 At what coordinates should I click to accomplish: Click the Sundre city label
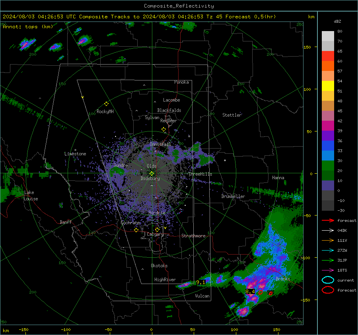click(x=121, y=165)
